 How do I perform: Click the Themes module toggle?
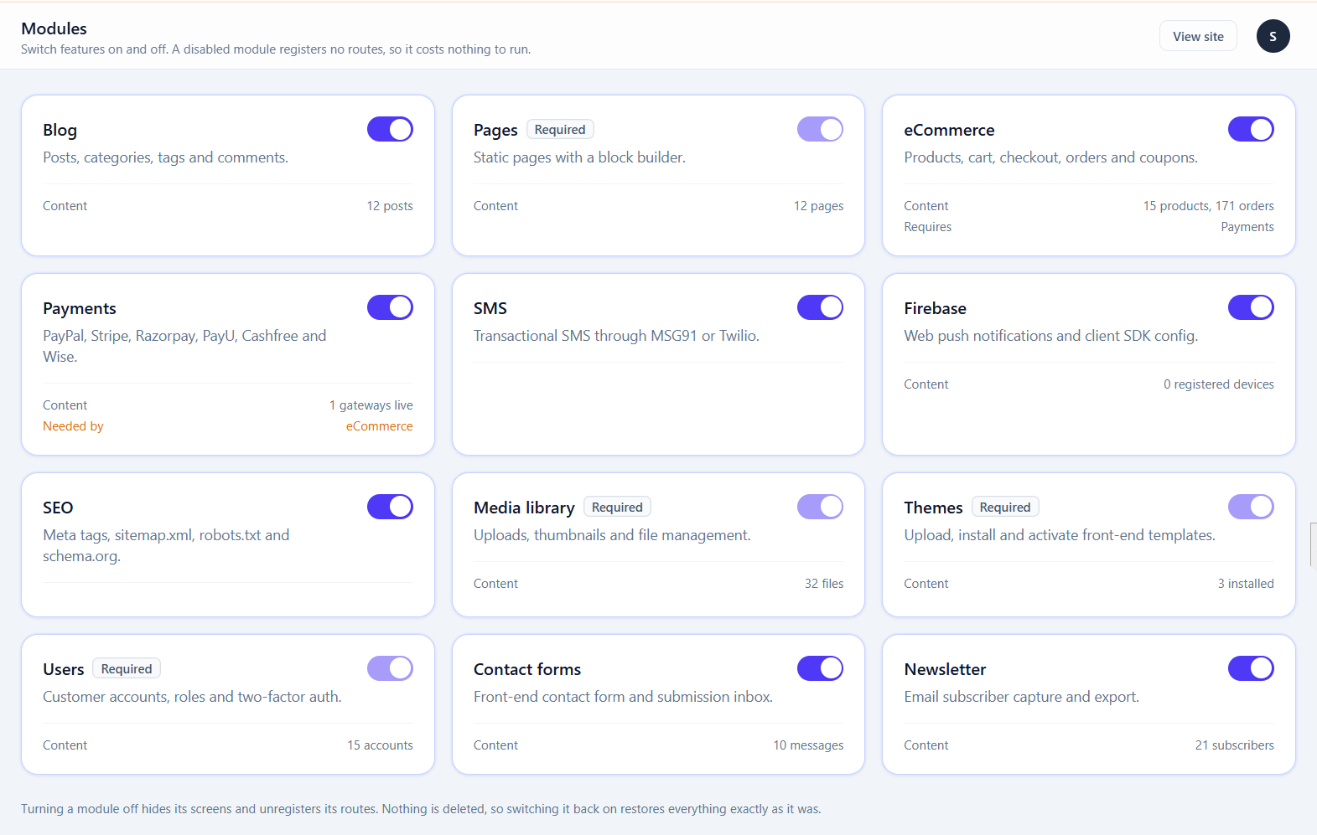[1251, 507]
